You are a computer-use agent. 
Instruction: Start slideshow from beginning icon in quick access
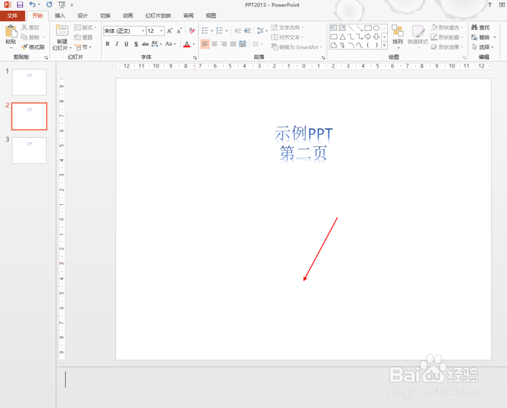coord(62,5)
